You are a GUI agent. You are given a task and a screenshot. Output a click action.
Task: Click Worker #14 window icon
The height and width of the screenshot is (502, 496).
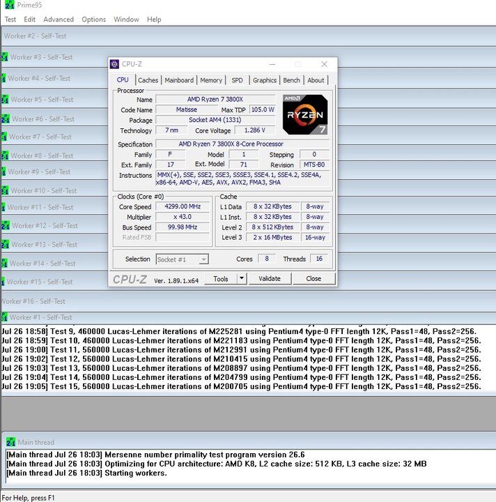(x=4, y=263)
